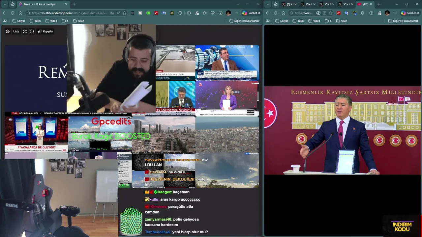Refresh page in right browser window

[x=275, y=13]
